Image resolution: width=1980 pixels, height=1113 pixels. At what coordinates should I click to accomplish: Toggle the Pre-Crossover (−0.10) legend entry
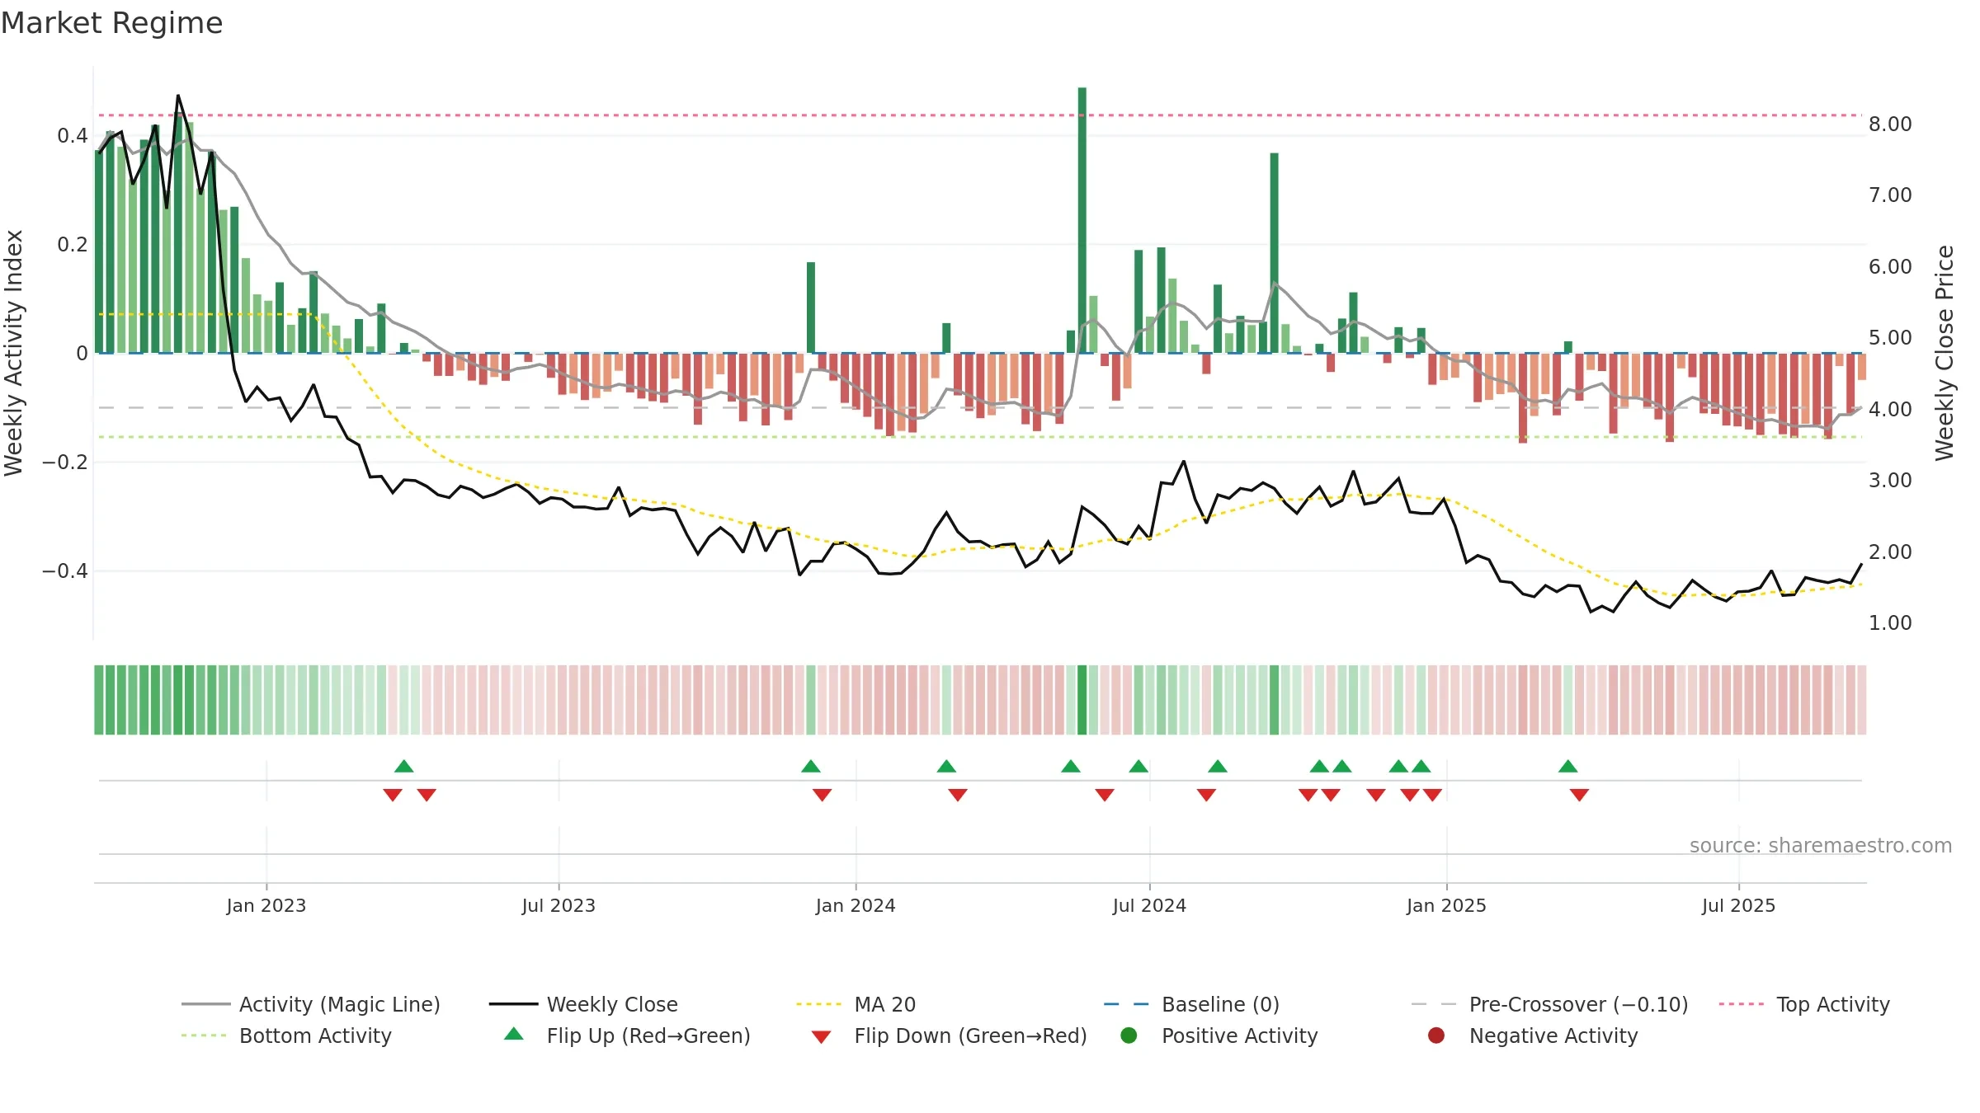coord(1549,1004)
